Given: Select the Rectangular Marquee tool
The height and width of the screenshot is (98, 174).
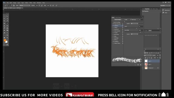Looking at the screenshot, I should (4, 16).
